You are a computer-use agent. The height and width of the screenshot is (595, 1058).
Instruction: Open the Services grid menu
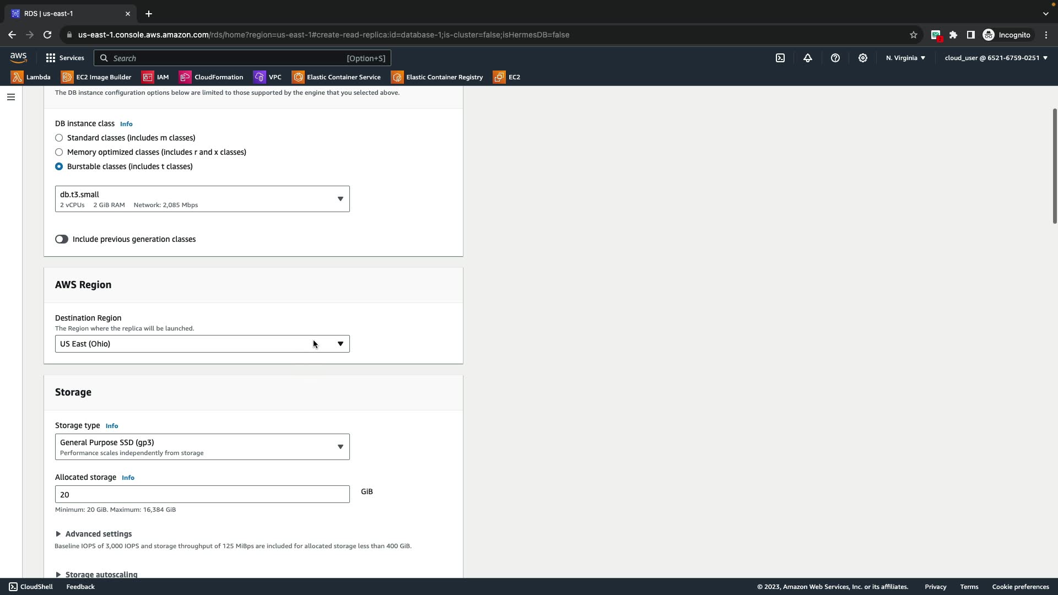65,58
